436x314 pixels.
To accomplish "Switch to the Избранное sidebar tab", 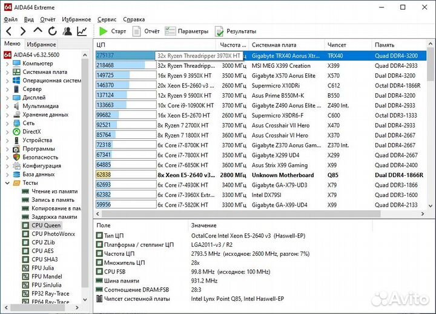I will tap(41, 44).
